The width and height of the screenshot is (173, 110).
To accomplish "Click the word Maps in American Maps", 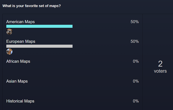I will 30,22.
